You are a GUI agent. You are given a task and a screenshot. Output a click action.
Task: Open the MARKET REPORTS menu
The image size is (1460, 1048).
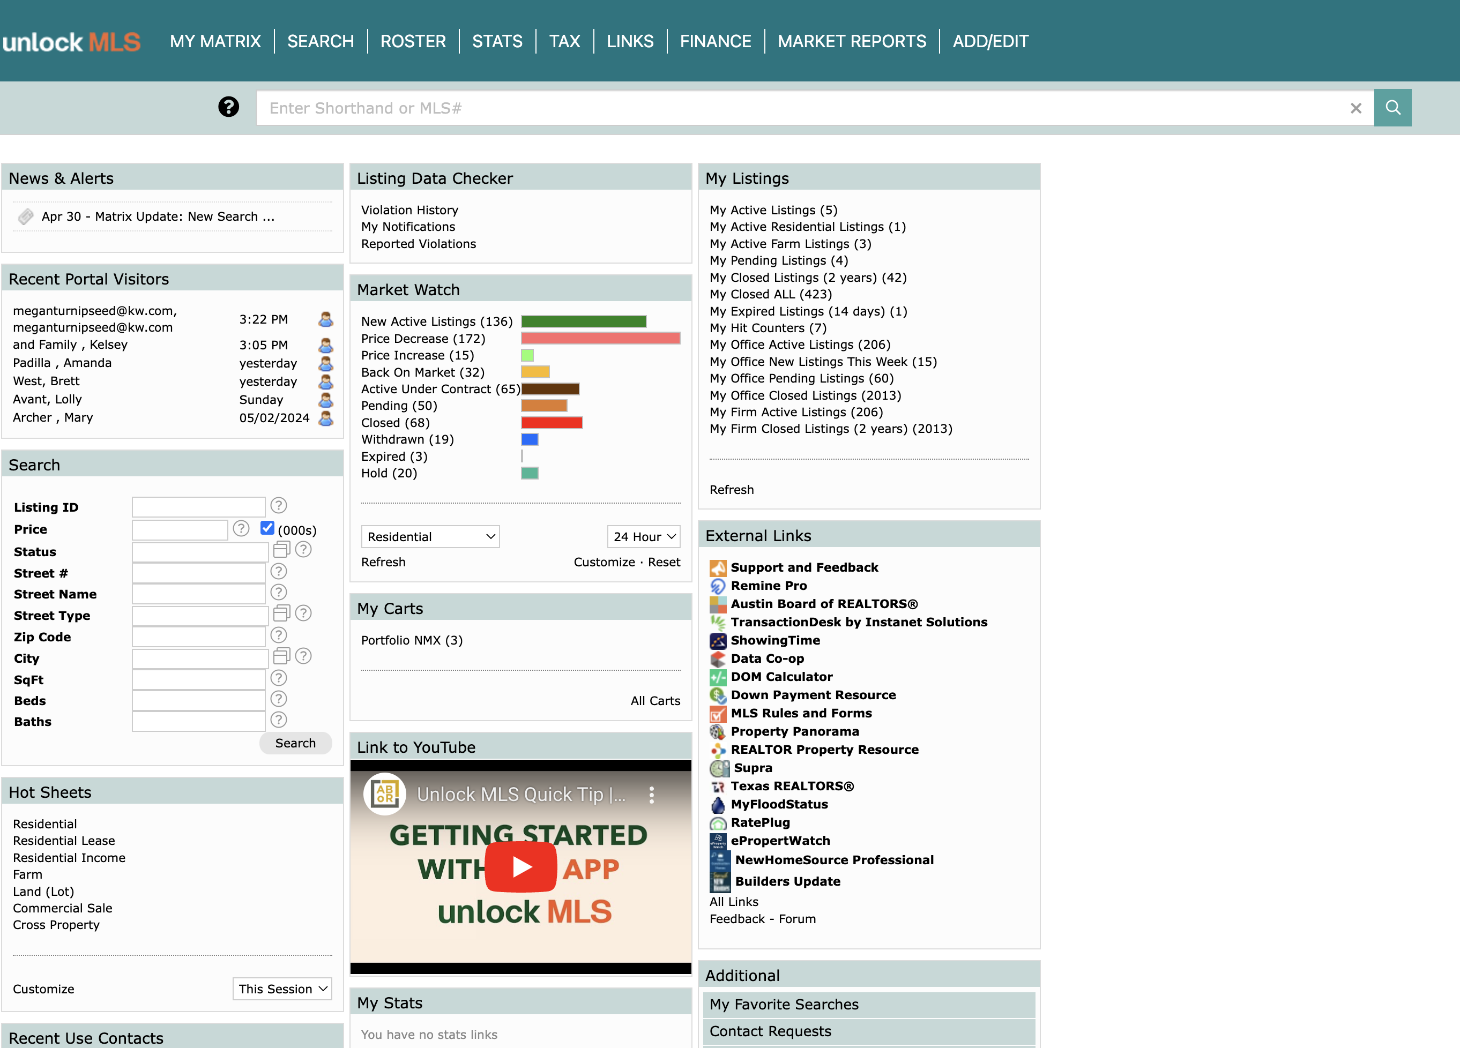(x=851, y=41)
